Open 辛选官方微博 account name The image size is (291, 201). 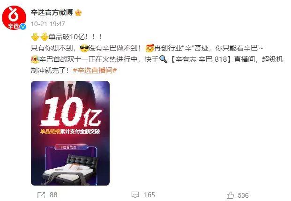52,13
